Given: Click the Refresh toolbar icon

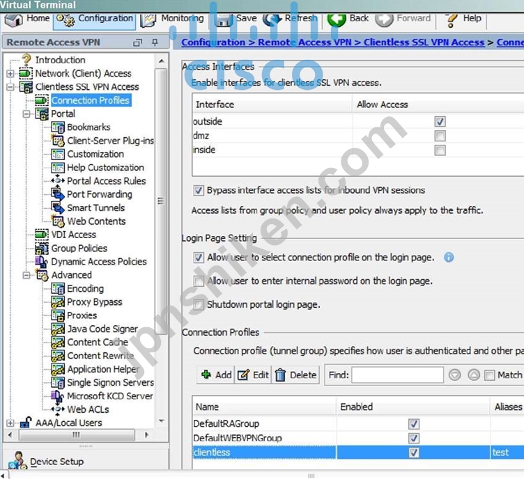Looking at the screenshot, I should coord(271,20).
